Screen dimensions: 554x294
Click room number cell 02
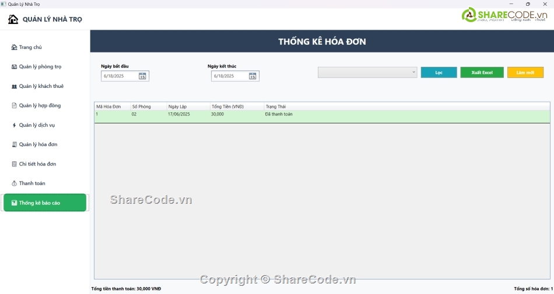pyautogui.click(x=134, y=114)
